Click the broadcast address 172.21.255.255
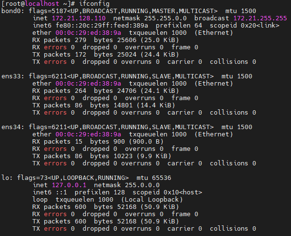Screen dimensions: 291x236 (260, 18)
